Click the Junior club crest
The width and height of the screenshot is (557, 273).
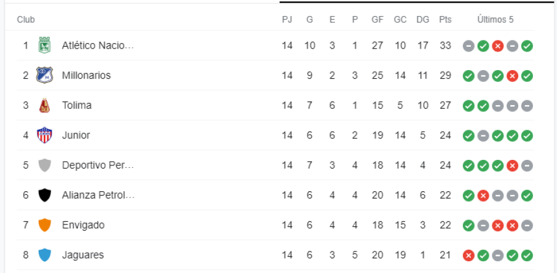pos(45,135)
